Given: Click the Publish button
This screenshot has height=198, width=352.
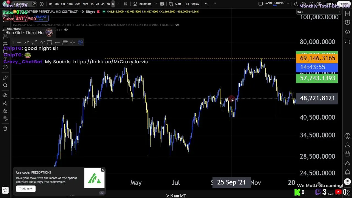Looking at the screenshot, I should point(344,4).
